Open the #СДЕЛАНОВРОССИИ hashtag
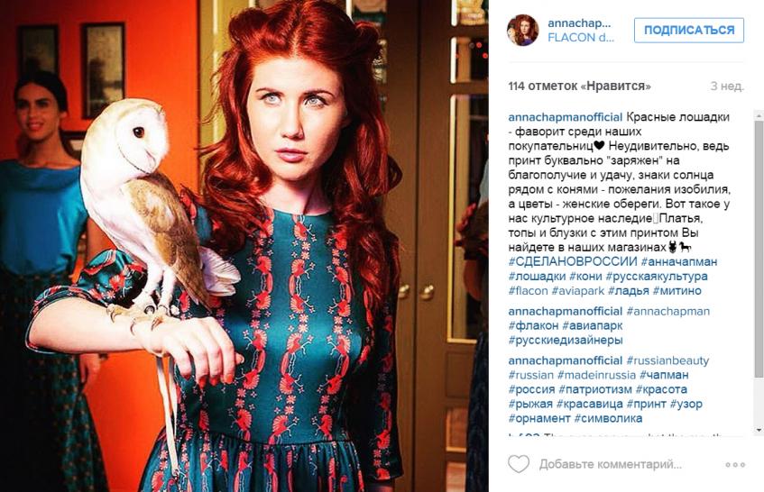 coord(573,261)
